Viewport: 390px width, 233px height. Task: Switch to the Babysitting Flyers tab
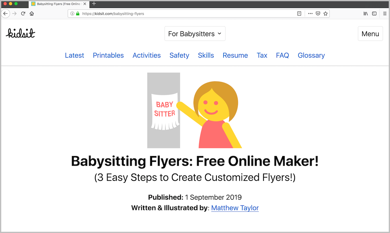[x=57, y=4]
